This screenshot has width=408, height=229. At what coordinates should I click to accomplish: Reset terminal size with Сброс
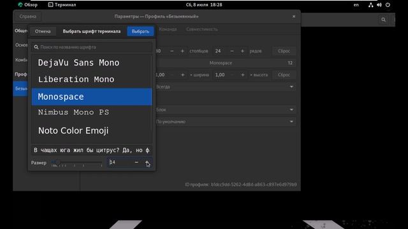(x=284, y=51)
